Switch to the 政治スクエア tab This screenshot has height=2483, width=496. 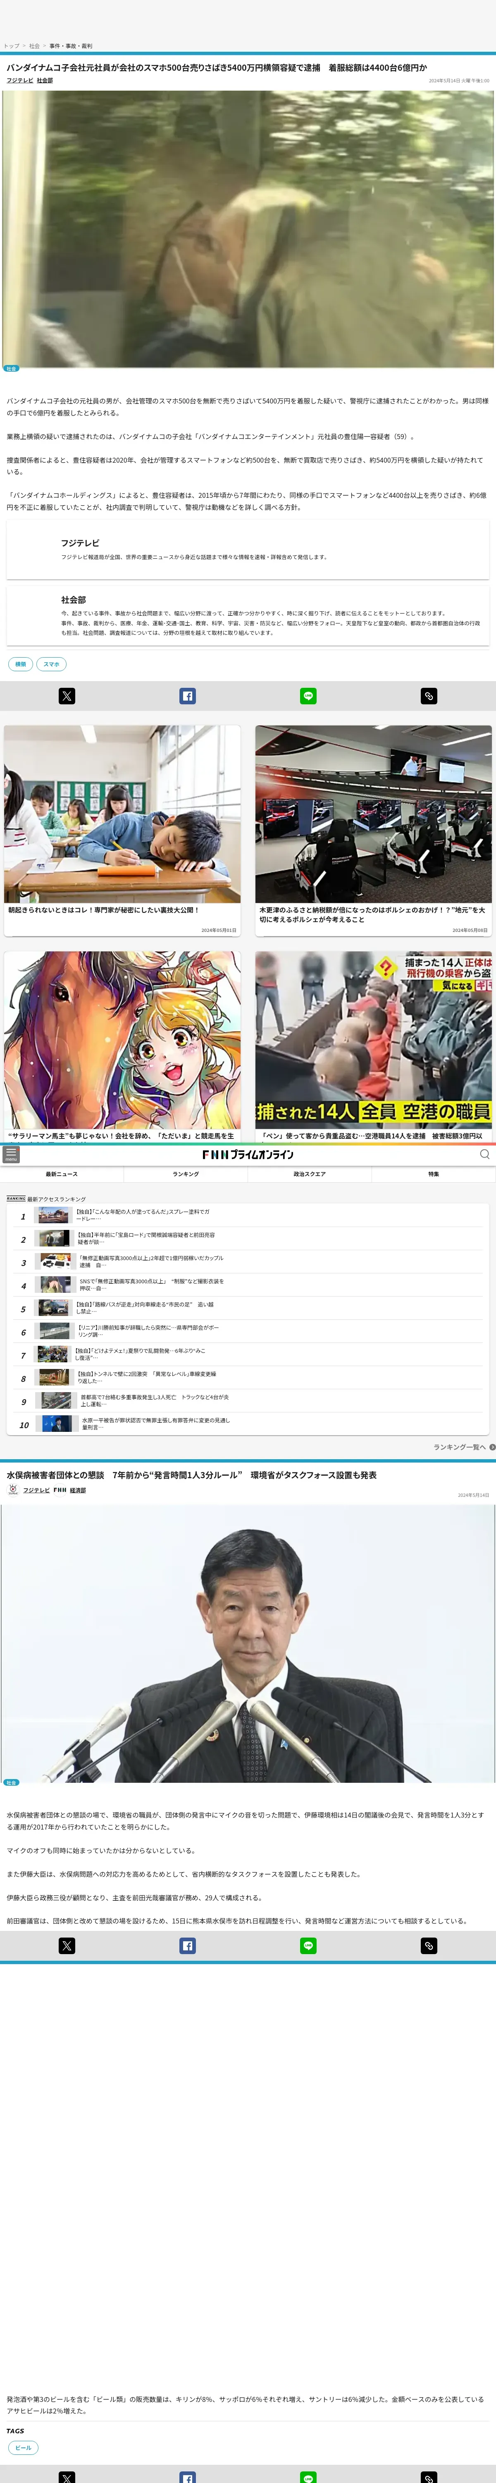(x=310, y=1174)
